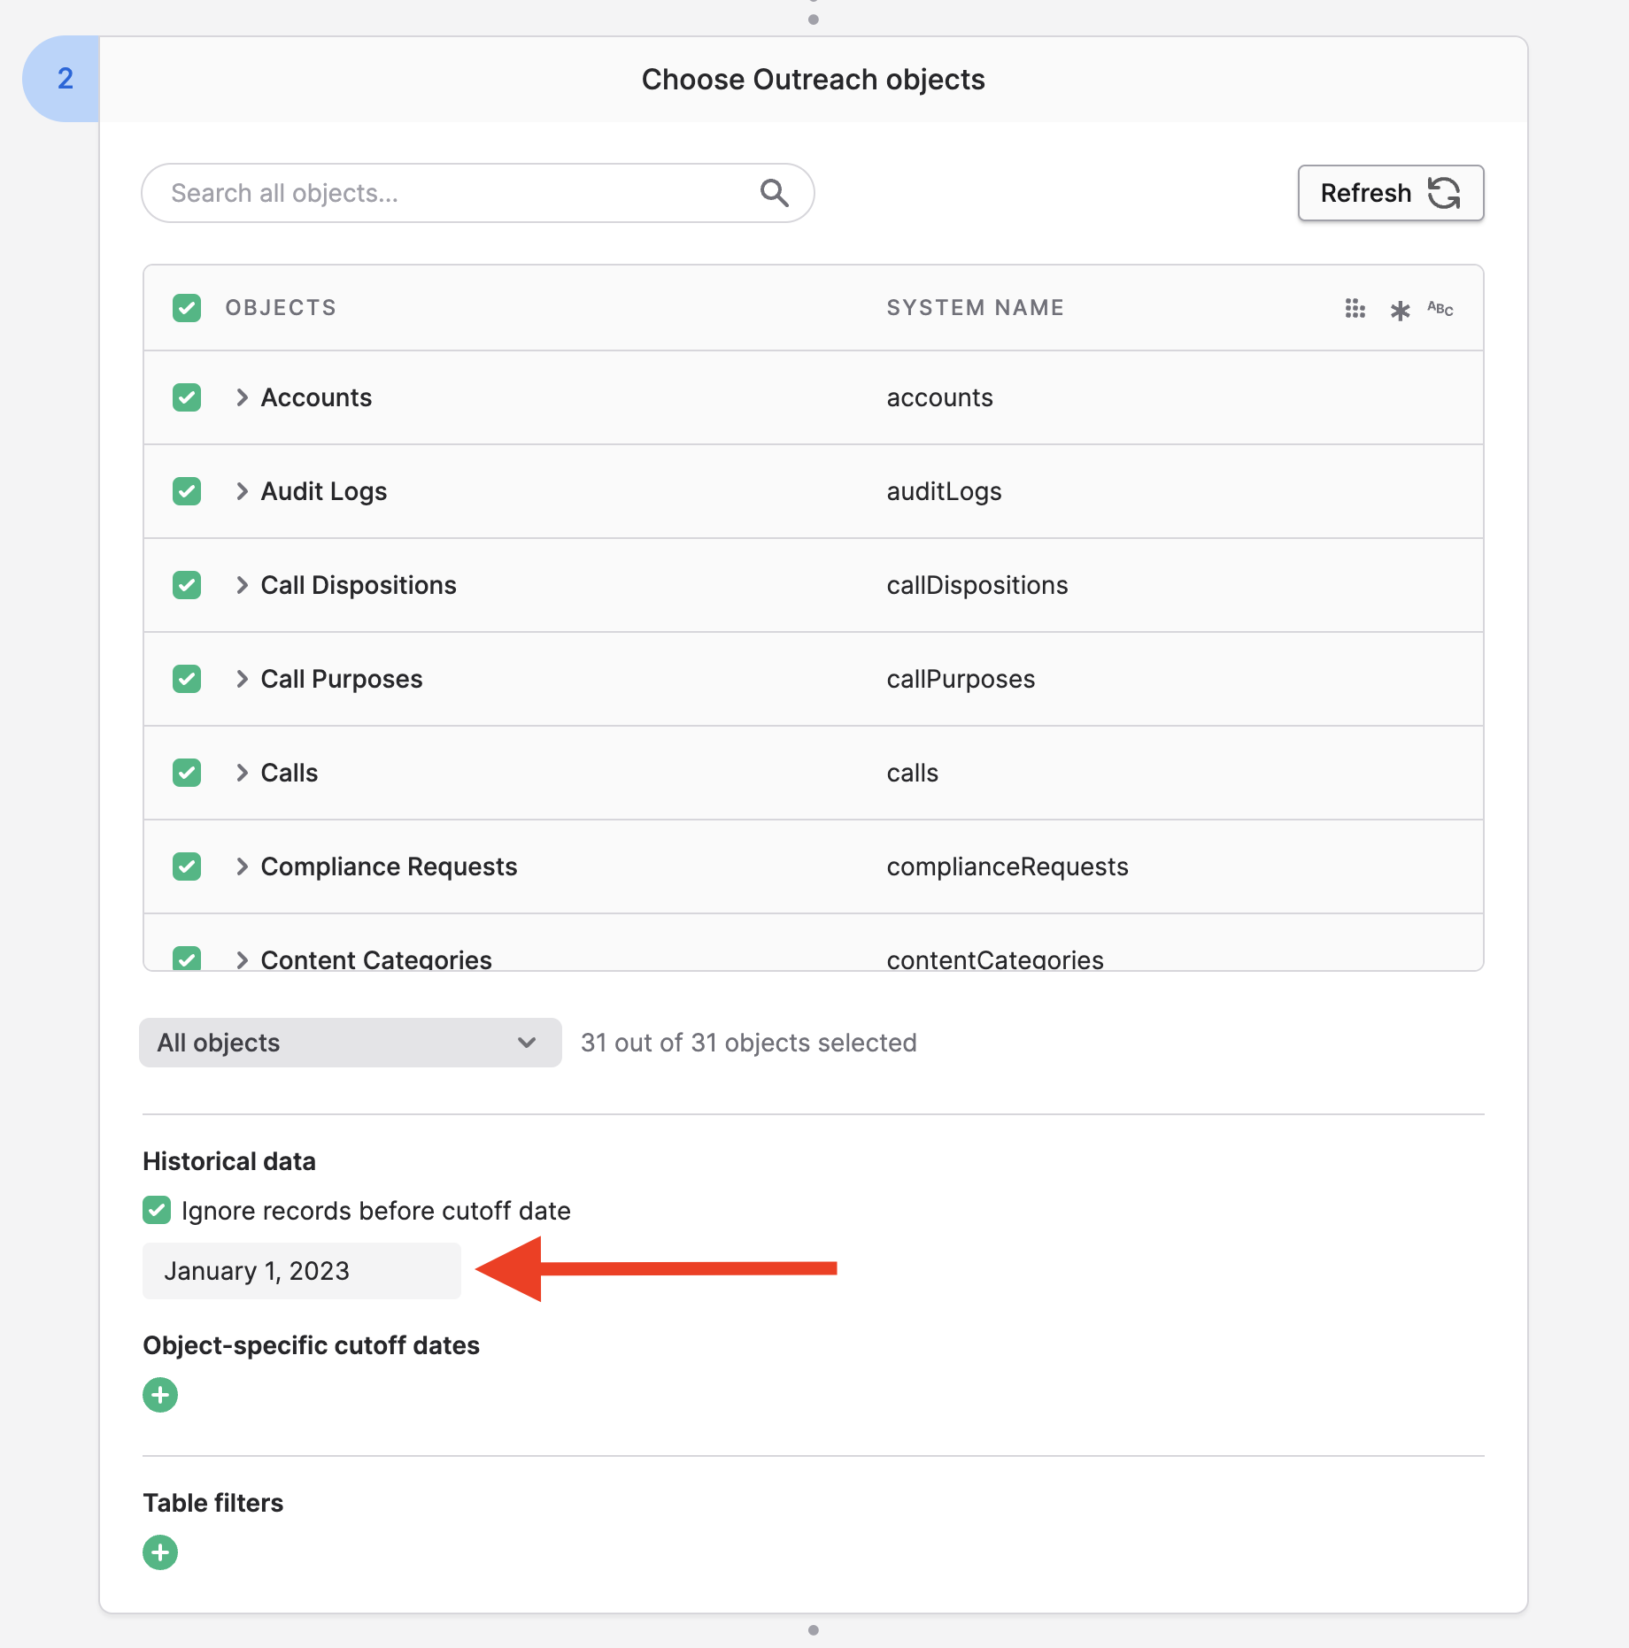Click the calls system name
The image size is (1629, 1648).
tap(913, 774)
